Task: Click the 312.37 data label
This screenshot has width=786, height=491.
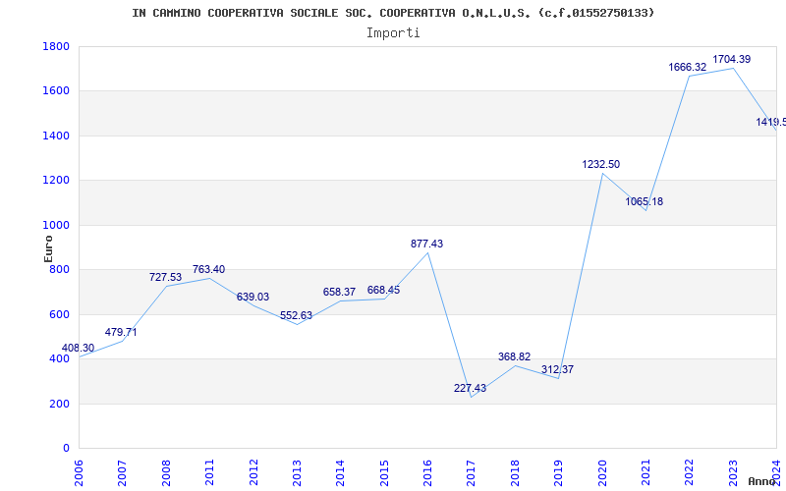Action: 557,370
